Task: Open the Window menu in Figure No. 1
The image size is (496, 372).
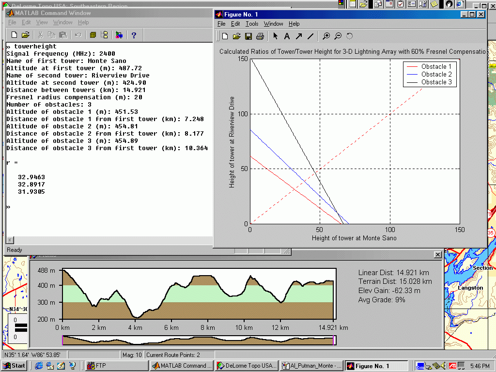Action: coord(273,24)
